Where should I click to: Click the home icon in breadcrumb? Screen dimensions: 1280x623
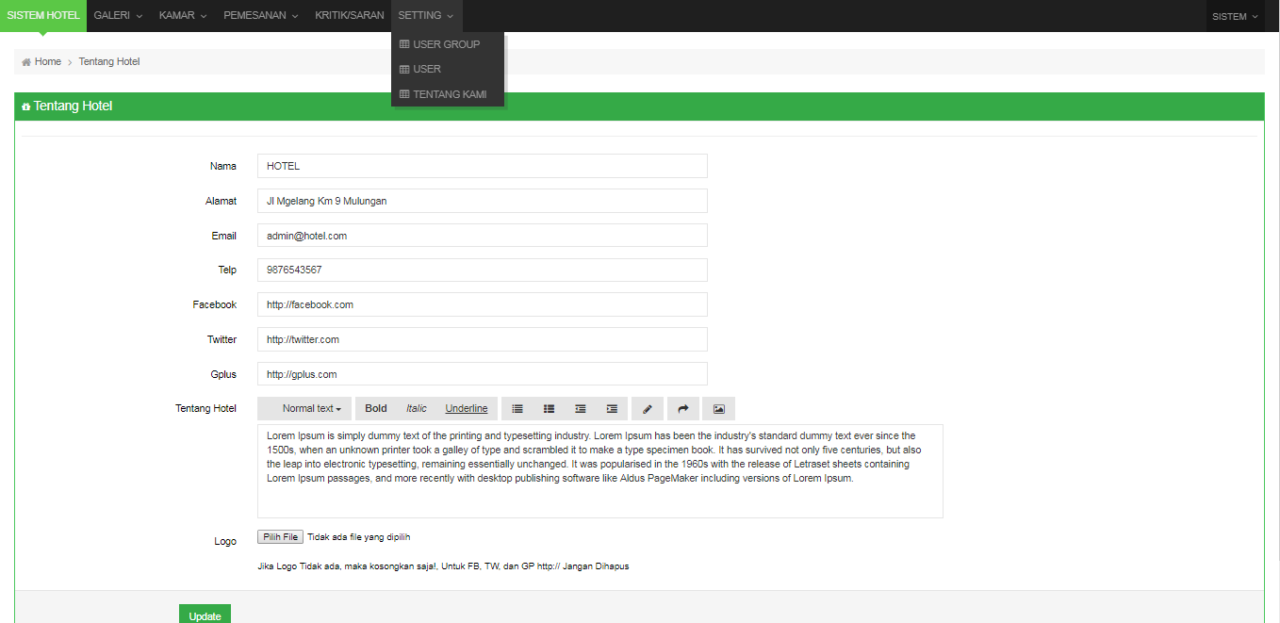click(x=26, y=62)
